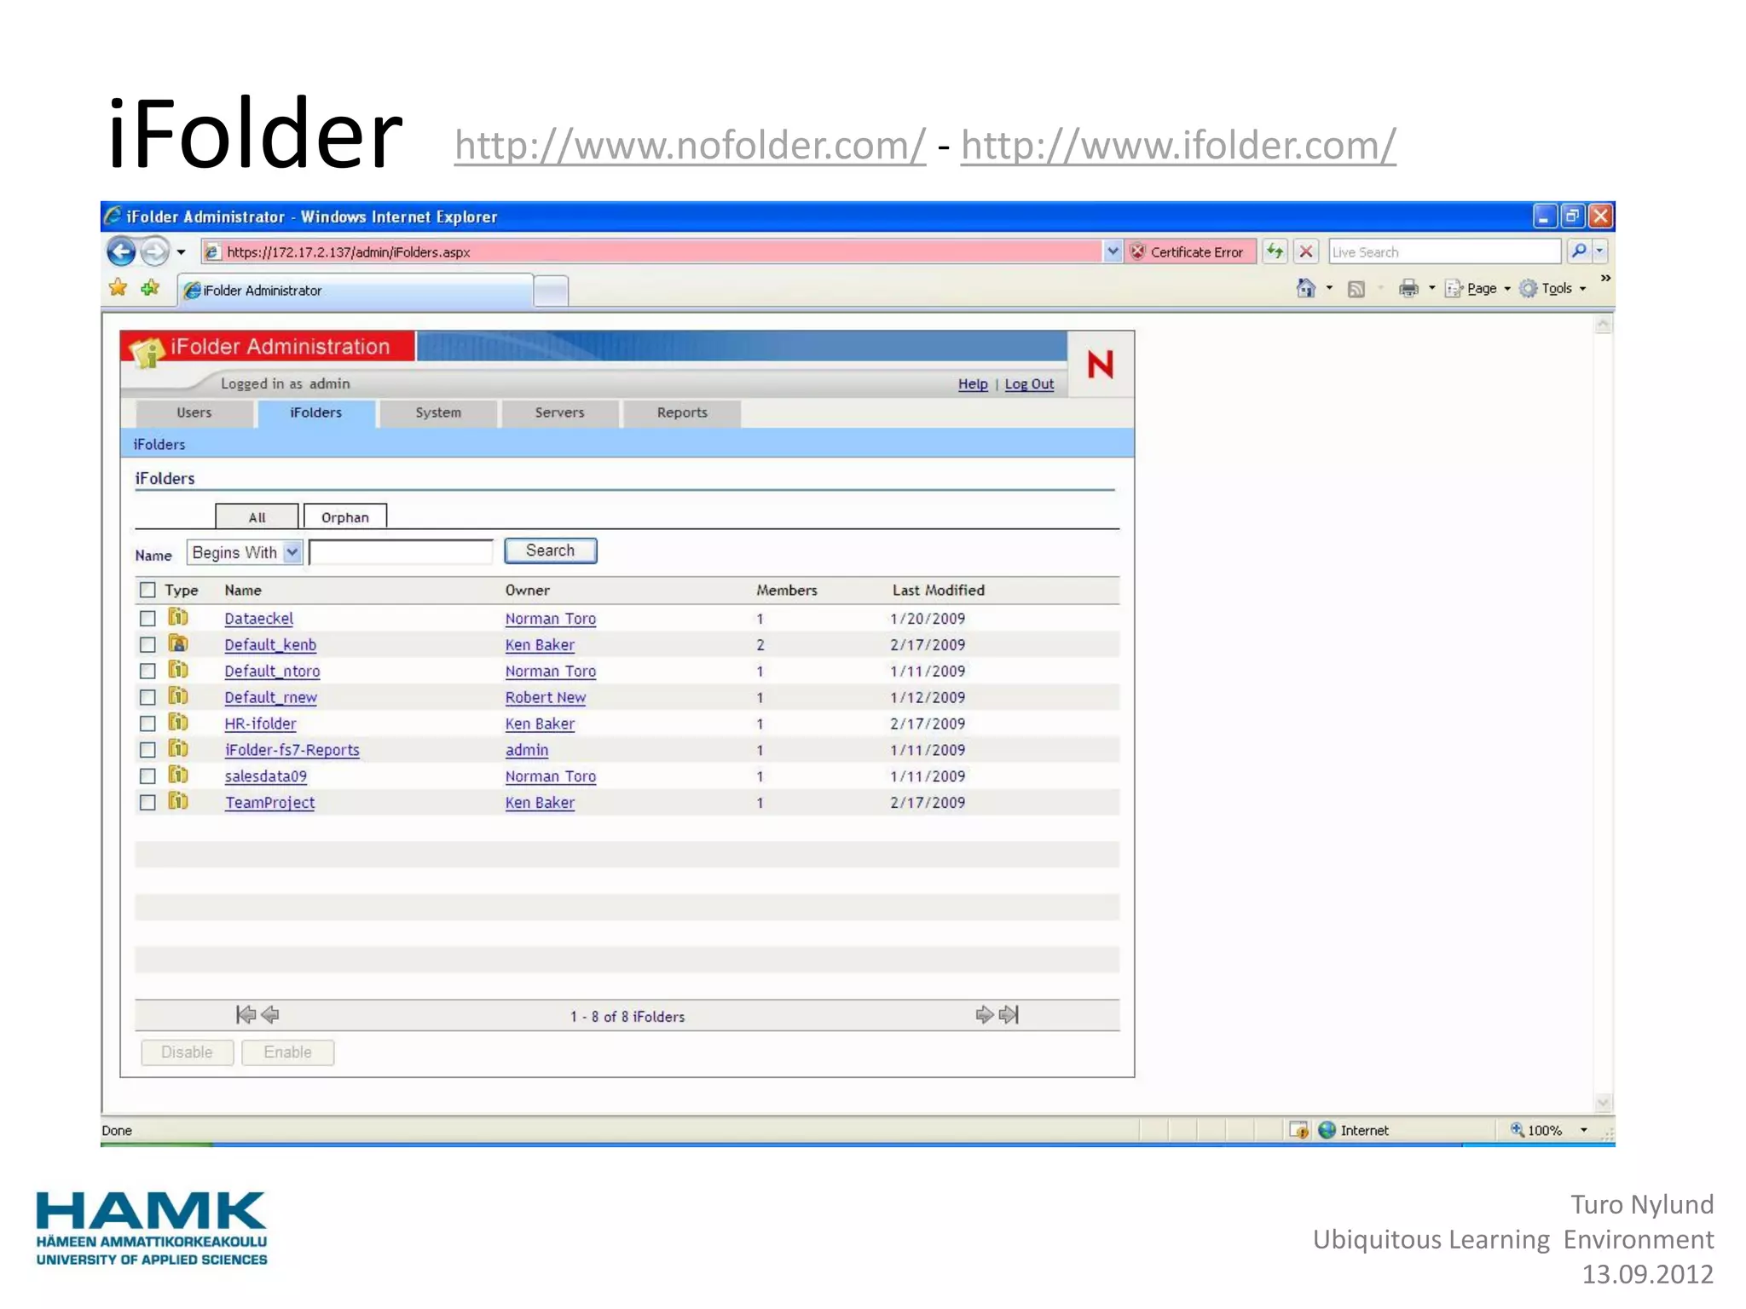Open the Tools menu dropdown arrow
The height and width of the screenshot is (1309, 1746).
tap(1582, 290)
